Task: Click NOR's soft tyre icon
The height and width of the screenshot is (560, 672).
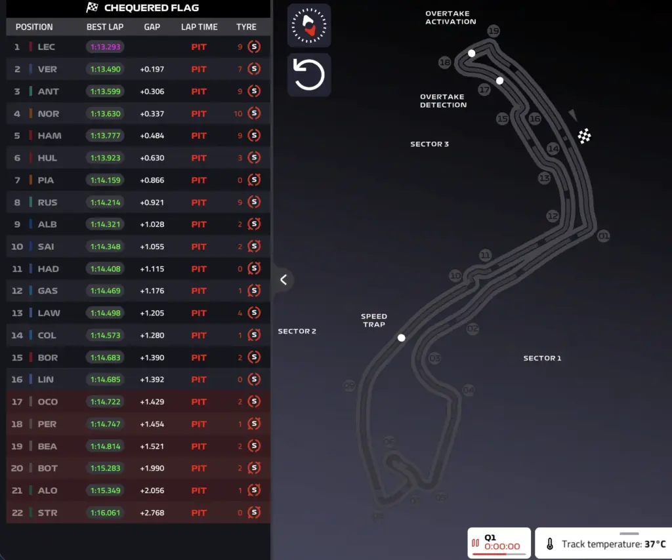Action: (x=254, y=113)
